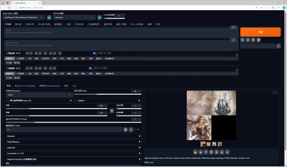Toggle the extra seed options checkbox
The width and height of the screenshot is (287, 167).
[x=135, y=130]
